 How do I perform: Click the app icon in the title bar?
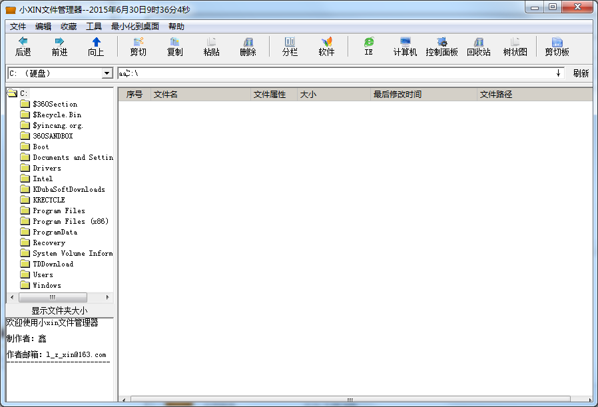pyautogui.click(x=11, y=9)
